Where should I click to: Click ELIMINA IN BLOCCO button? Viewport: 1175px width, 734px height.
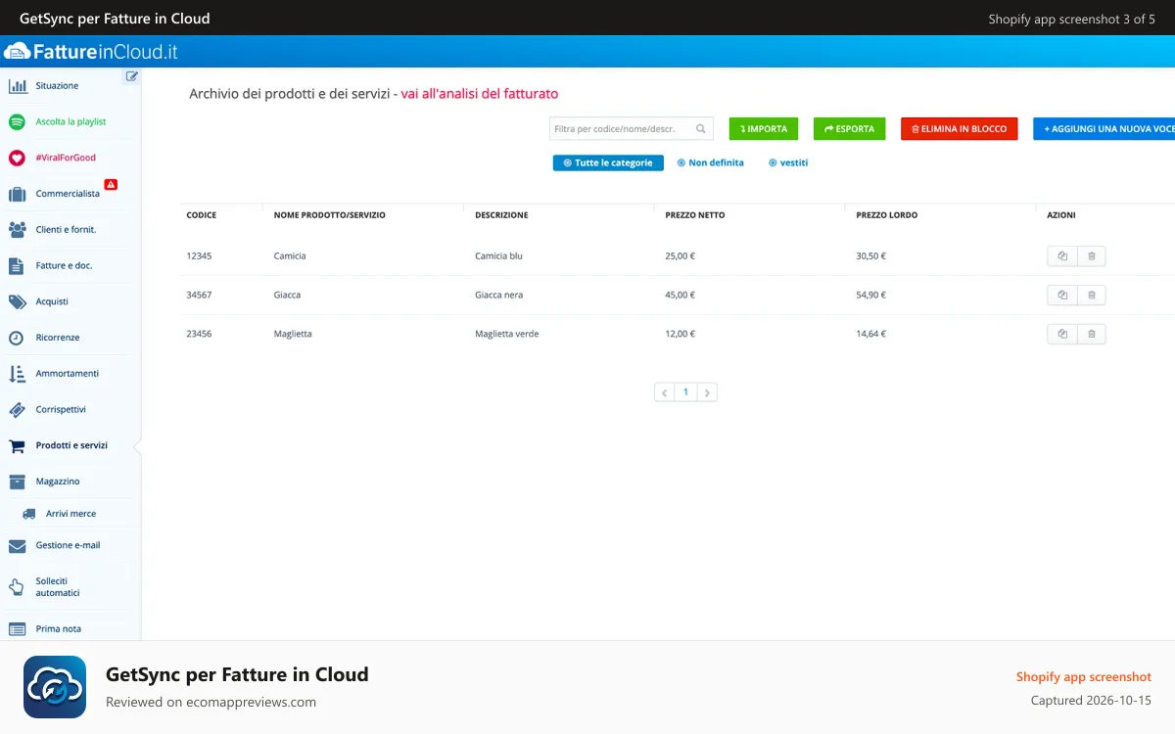(x=960, y=128)
